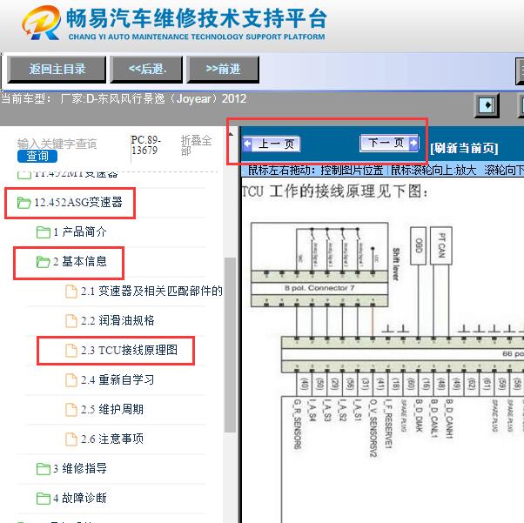The width and height of the screenshot is (524, 523).
Task: Open 2.6 注意事项 page
Action: 112,439
